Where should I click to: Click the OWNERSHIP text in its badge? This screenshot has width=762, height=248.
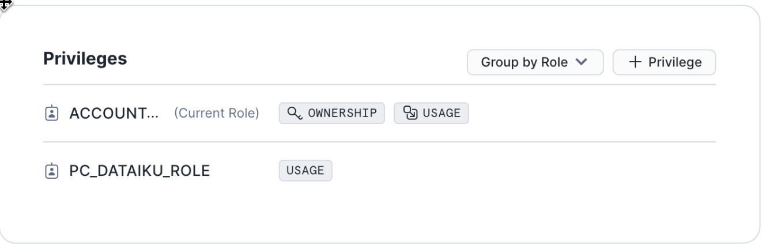coord(342,113)
